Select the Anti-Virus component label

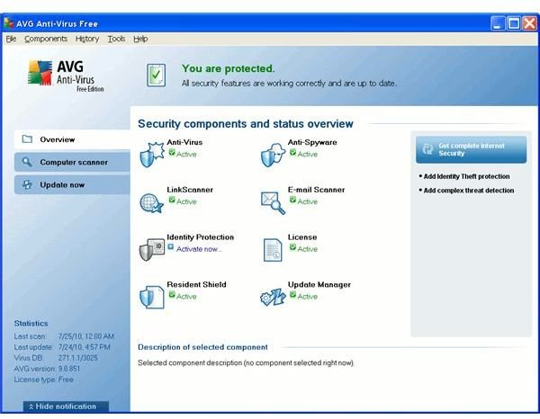pyautogui.click(x=184, y=142)
